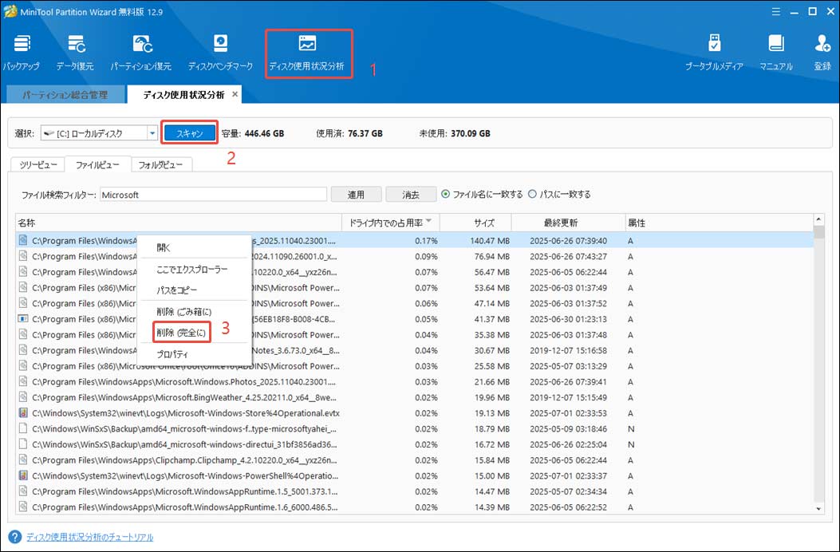Open the hamburger menu in title bar
The height and width of the screenshot is (552, 840).
[x=775, y=11]
